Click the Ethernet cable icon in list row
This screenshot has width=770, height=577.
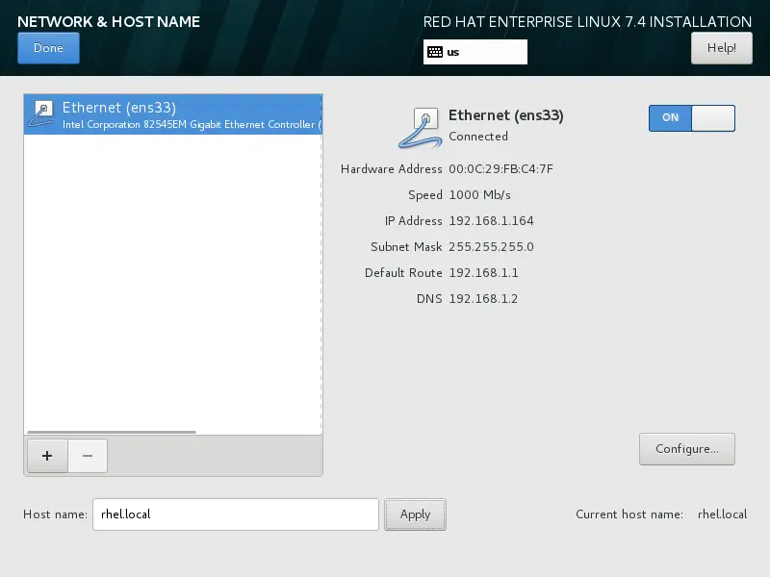coord(41,113)
